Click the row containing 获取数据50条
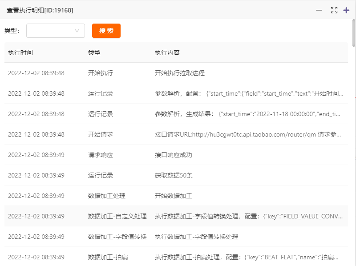This screenshot has width=356, height=266. 178,176
